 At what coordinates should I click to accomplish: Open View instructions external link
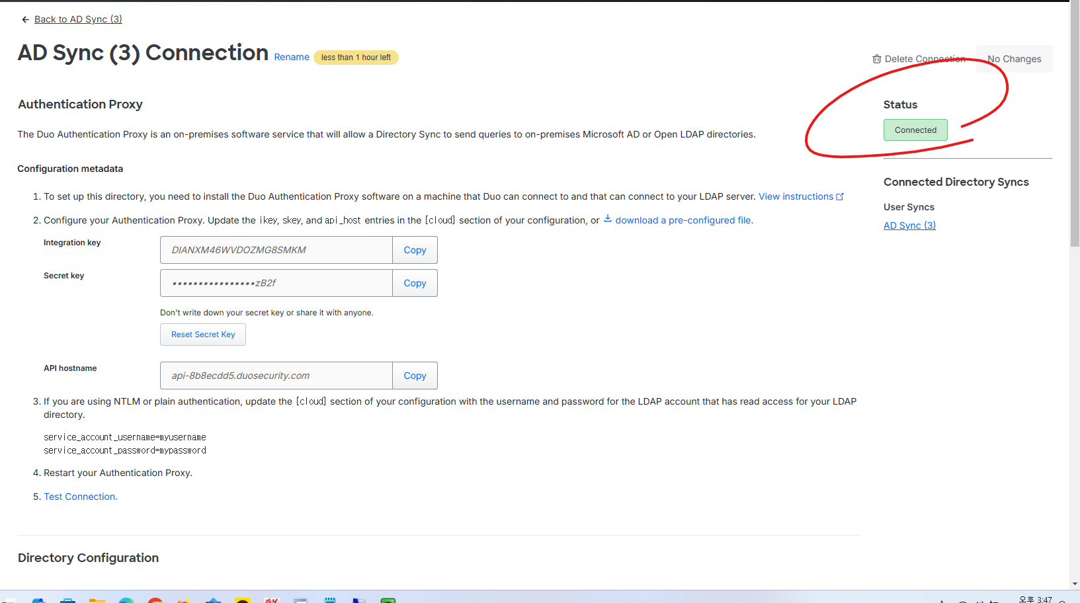pyautogui.click(x=801, y=196)
